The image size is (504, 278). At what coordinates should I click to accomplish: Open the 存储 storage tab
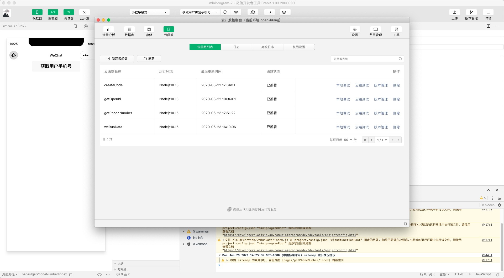(149, 32)
